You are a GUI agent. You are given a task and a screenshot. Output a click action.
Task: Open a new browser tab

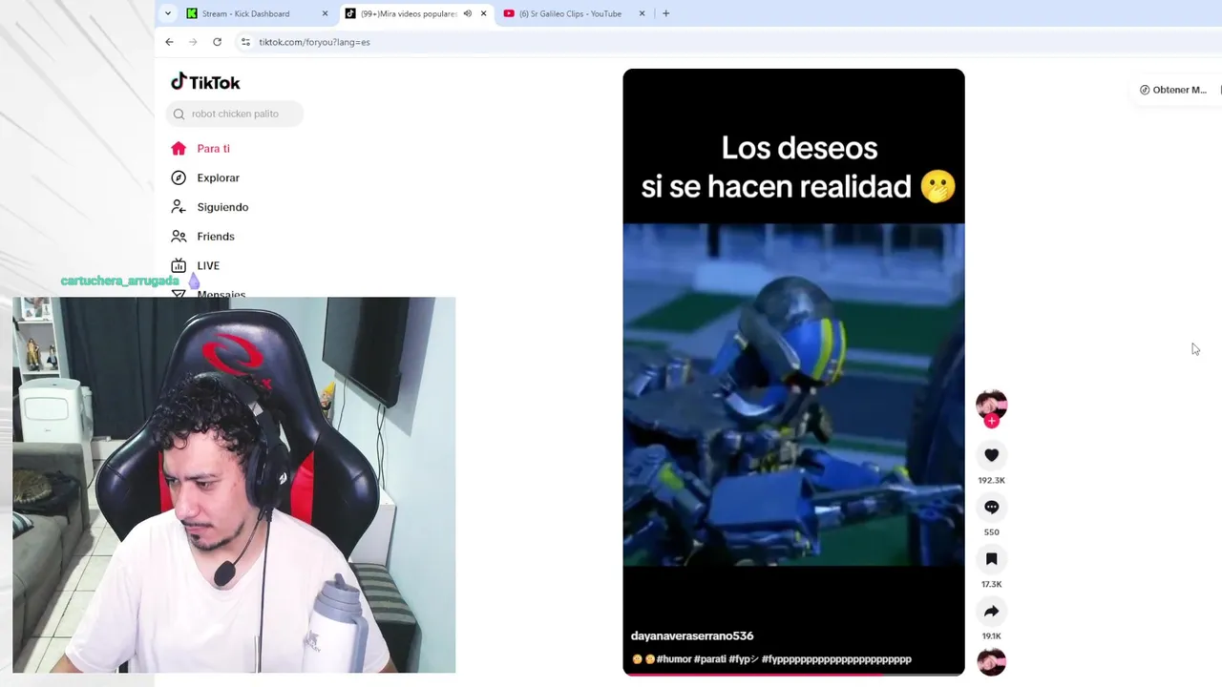tap(665, 13)
